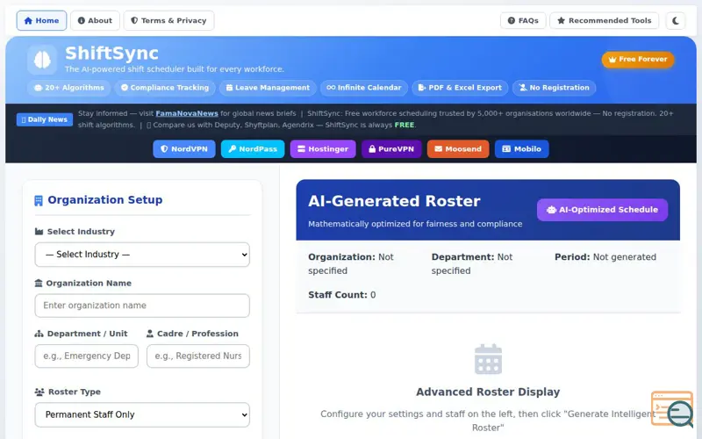
Task: Click the lock icon on PureVPN button
Action: [x=372, y=149]
